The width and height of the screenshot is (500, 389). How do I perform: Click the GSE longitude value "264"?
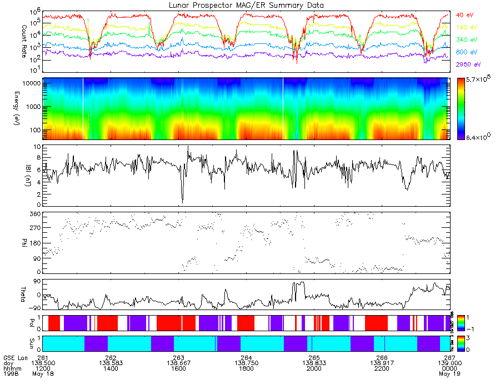(x=247, y=358)
